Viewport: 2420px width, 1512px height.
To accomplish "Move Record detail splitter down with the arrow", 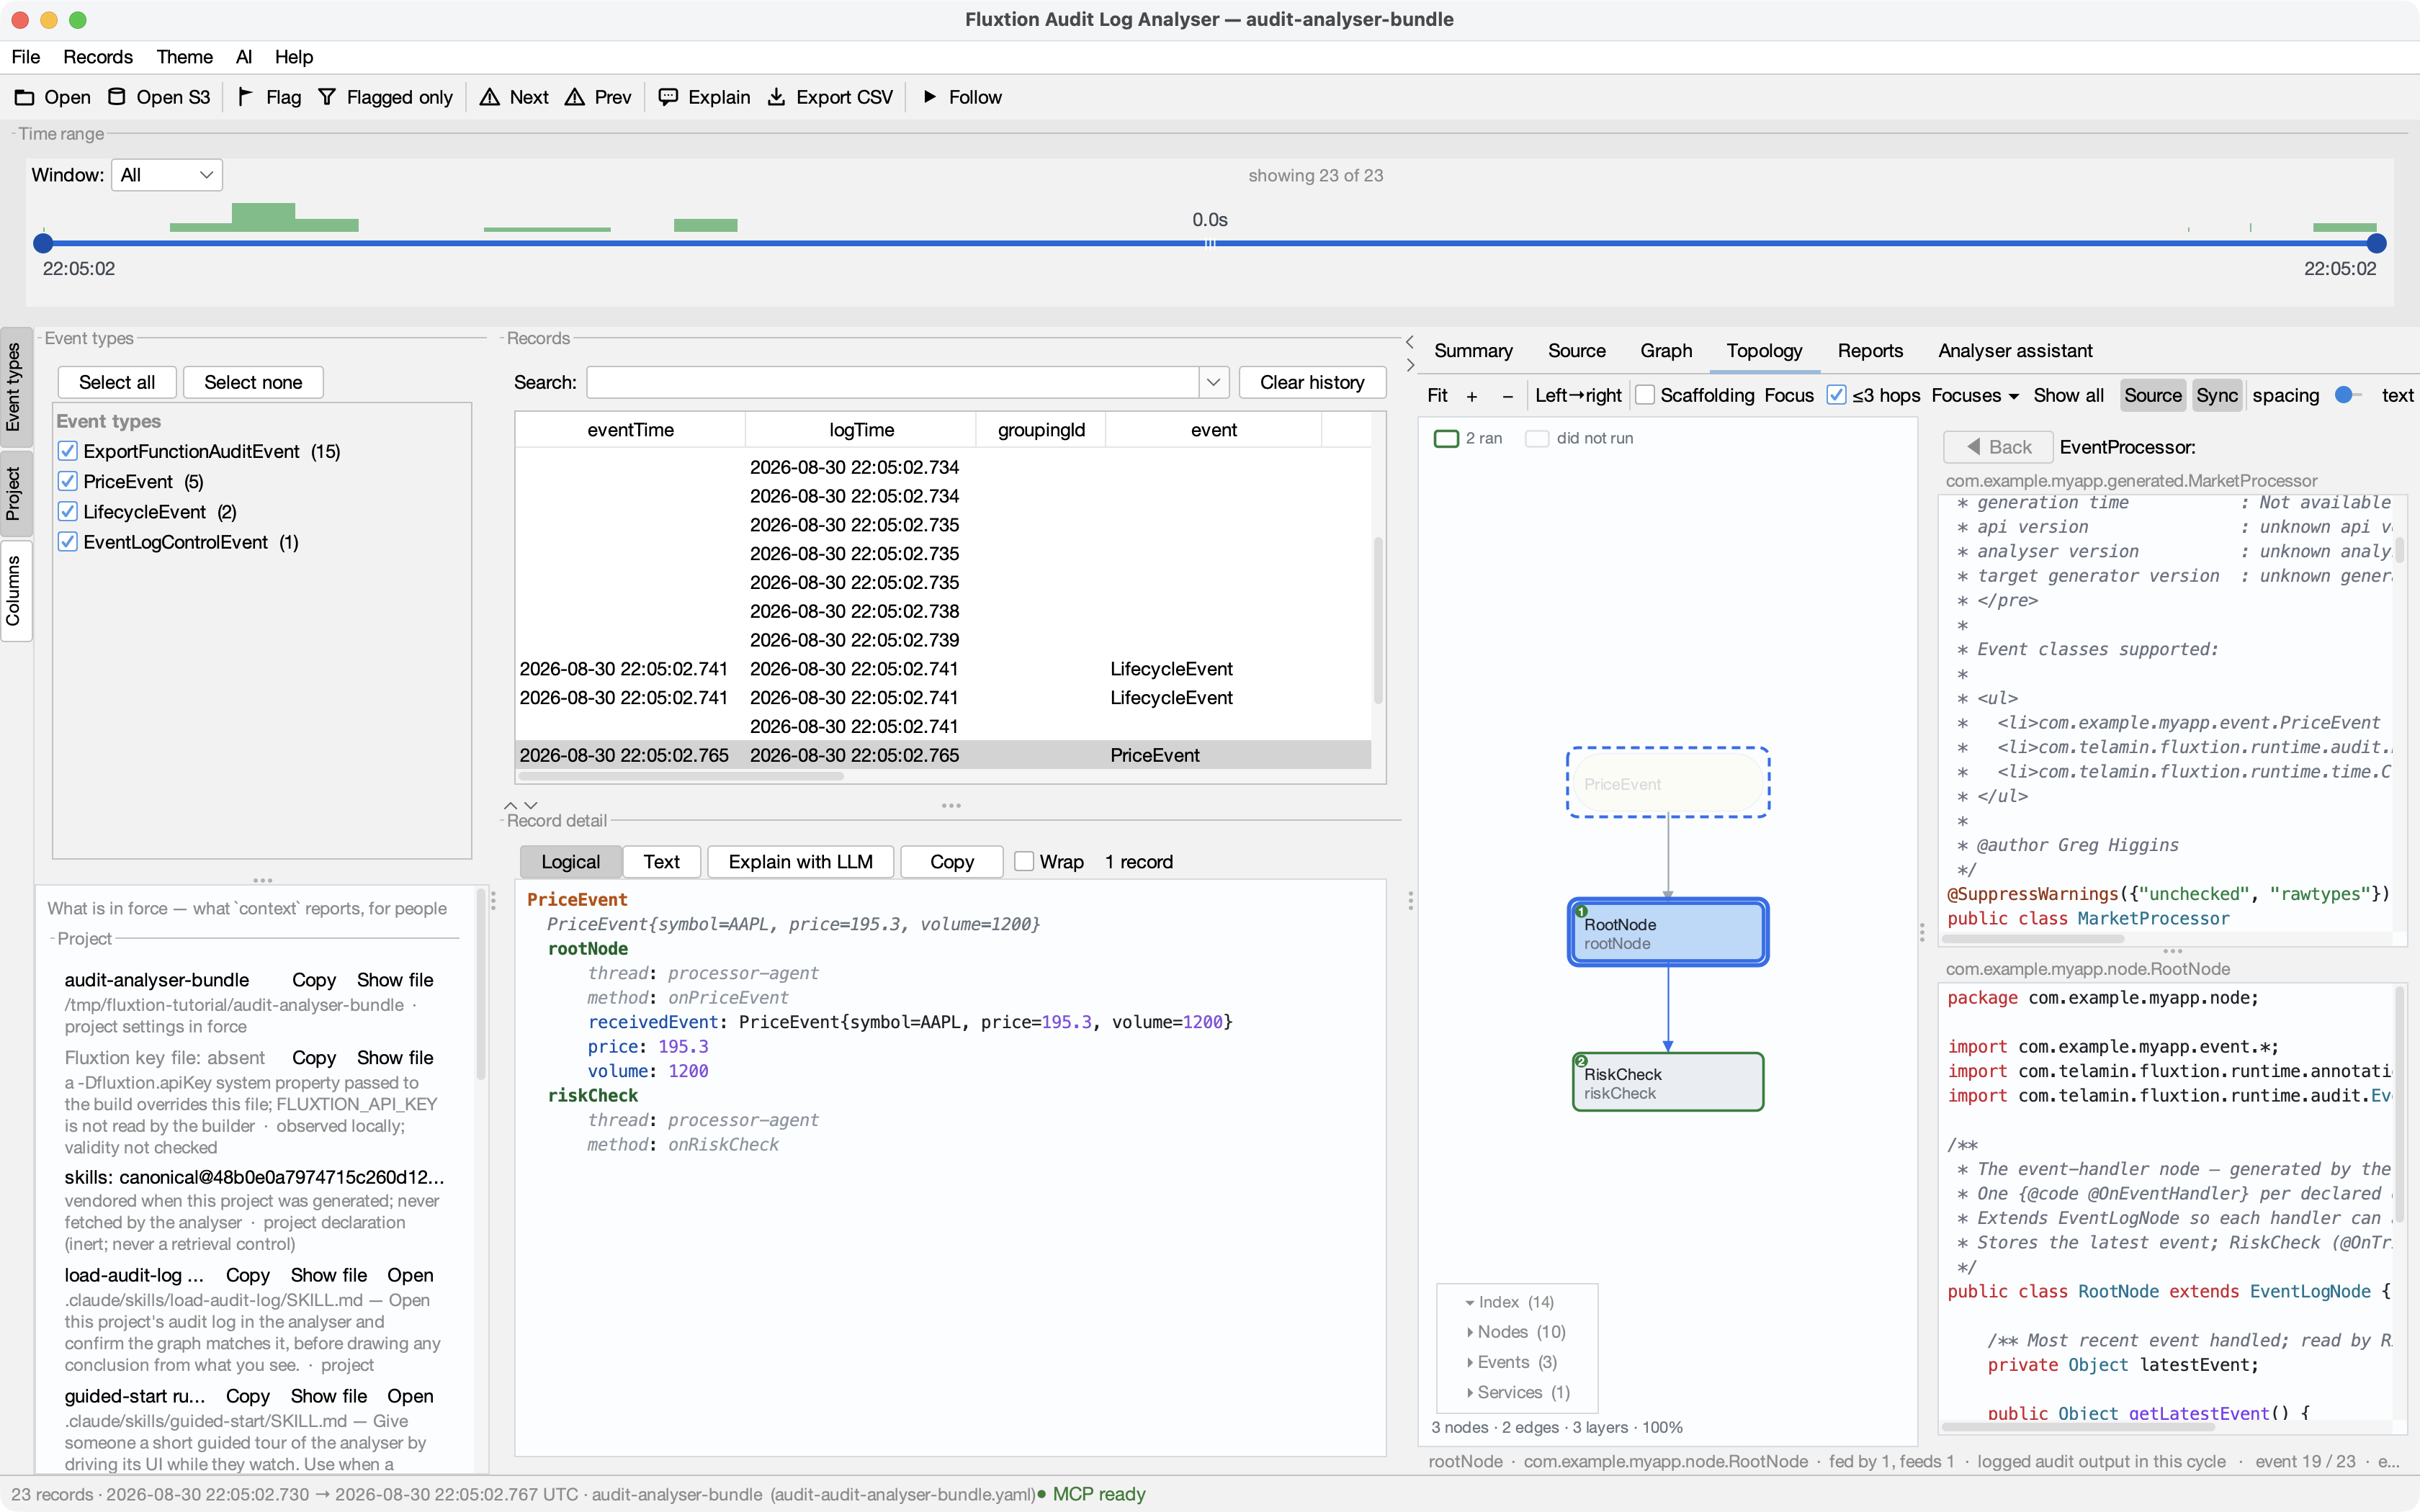I will pyautogui.click(x=531, y=805).
